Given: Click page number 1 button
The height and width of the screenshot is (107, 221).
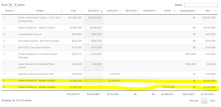Looking at the screenshot, I should pyautogui.click(x=204, y=101).
